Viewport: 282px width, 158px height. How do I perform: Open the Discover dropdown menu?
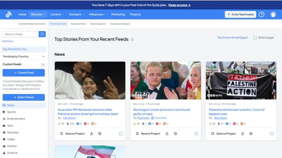pyautogui.click(x=38, y=14)
